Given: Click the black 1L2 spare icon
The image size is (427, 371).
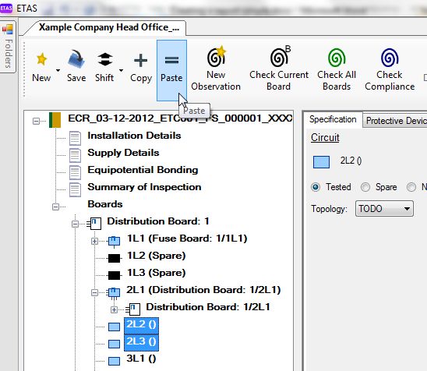Looking at the screenshot, I should (114, 258).
